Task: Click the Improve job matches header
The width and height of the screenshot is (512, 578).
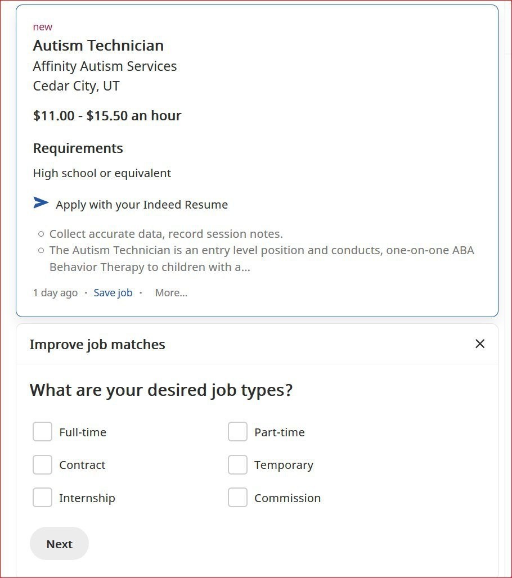Action: (97, 344)
